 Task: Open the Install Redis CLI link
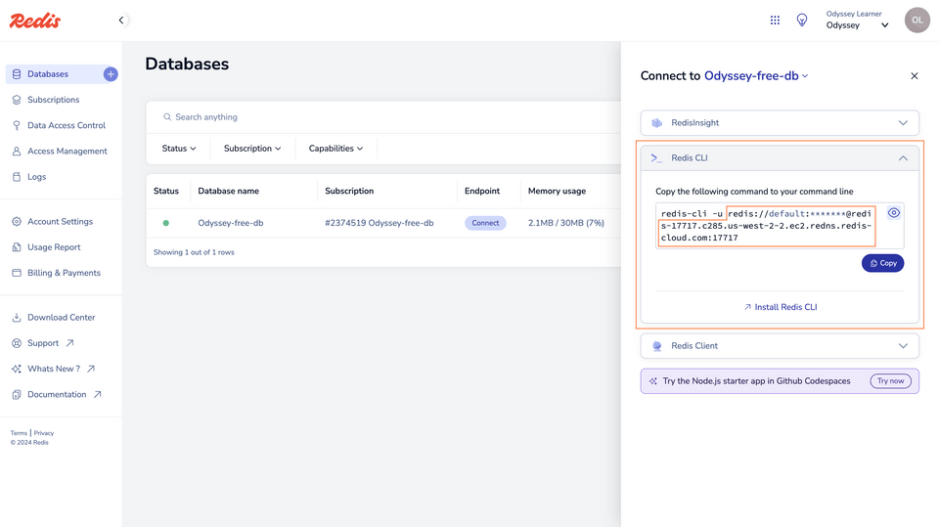pyautogui.click(x=781, y=307)
